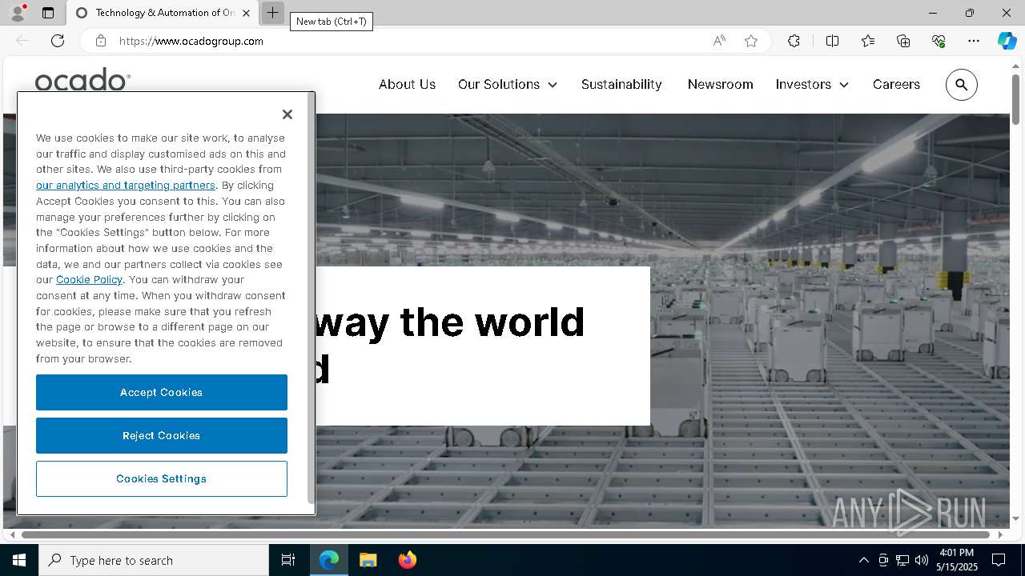This screenshot has height=576, width=1025.
Task: Open notification center icon
Action: 999,560
